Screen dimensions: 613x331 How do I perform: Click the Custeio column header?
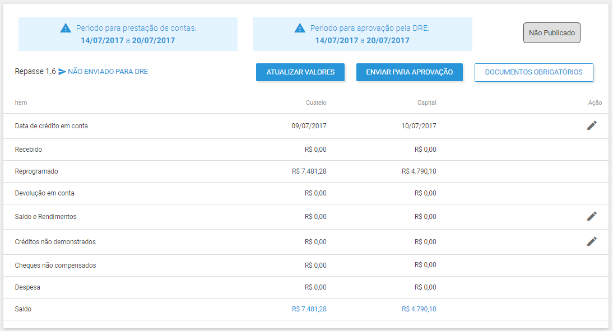(316, 103)
